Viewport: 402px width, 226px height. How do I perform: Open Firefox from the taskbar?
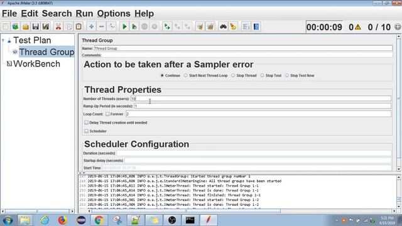pyautogui.click(x=63, y=220)
